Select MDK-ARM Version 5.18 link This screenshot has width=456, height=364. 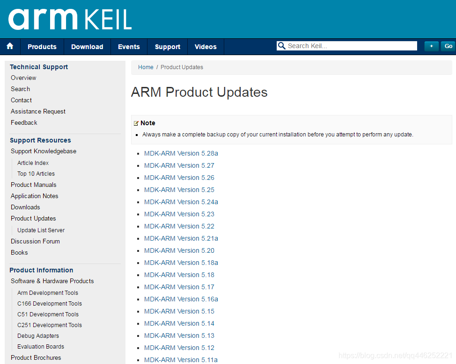coord(179,275)
